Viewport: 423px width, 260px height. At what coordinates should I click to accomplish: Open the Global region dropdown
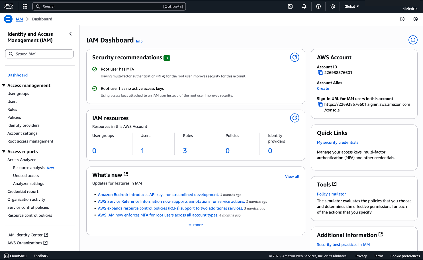pos(352,6)
